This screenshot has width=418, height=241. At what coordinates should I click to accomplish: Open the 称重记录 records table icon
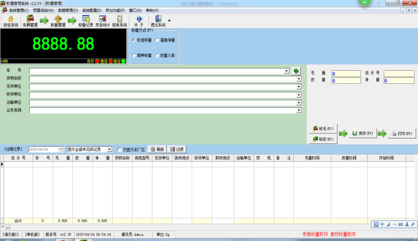[x=86, y=19]
